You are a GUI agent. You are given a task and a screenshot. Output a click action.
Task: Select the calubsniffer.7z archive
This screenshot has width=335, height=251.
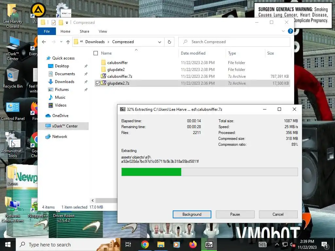(120, 76)
